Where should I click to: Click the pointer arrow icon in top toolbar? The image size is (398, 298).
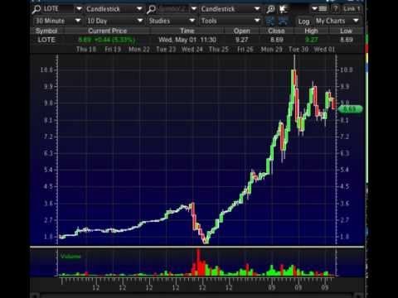pos(284,9)
